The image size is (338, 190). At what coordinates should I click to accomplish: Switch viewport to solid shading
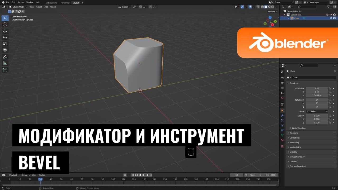(266, 7)
